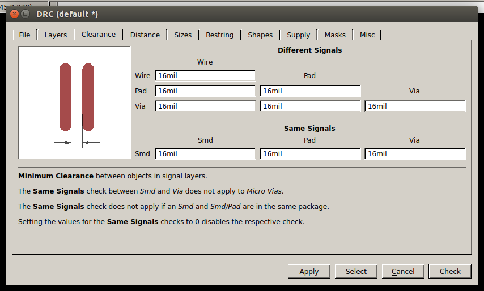This screenshot has height=291, width=484.
Task: Cancel the DRC dialog
Action: coord(403,272)
